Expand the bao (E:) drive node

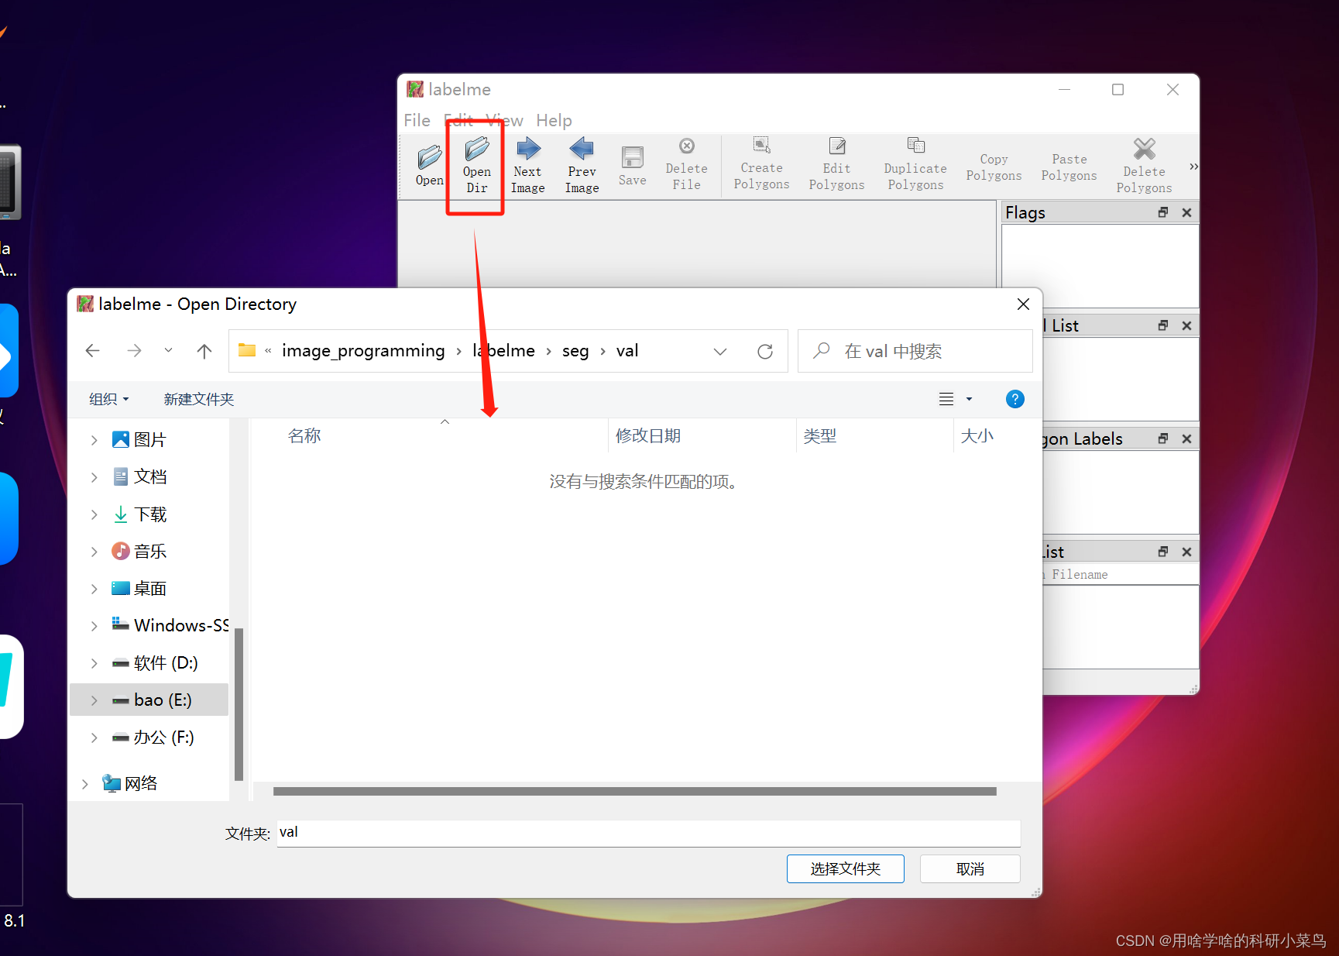click(94, 700)
